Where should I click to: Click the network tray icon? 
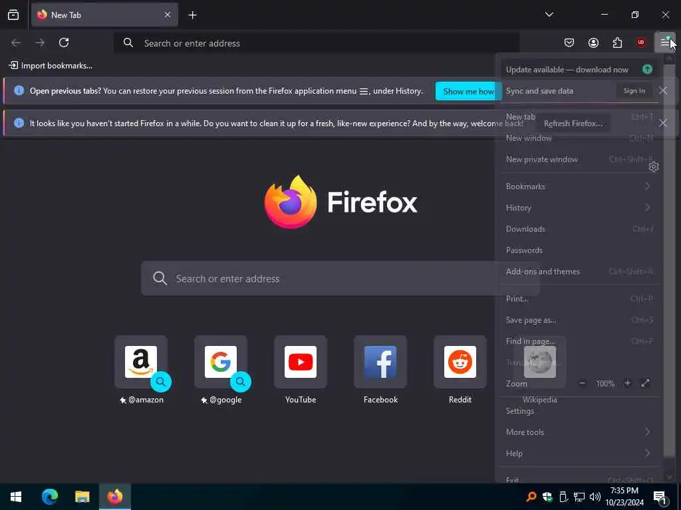coord(579,497)
